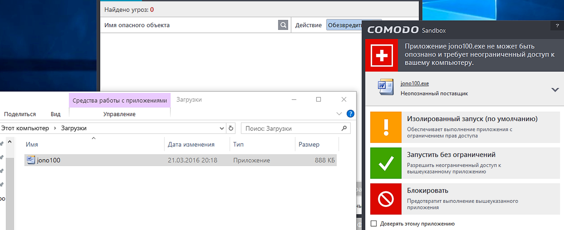Choose Запустить без ограничений option

(465, 163)
